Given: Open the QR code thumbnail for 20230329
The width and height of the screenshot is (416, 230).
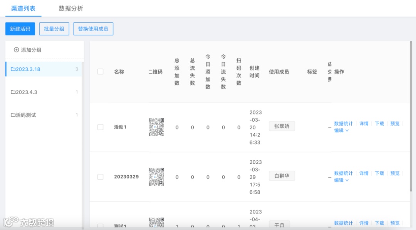Looking at the screenshot, I should pyautogui.click(x=156, y=177).
